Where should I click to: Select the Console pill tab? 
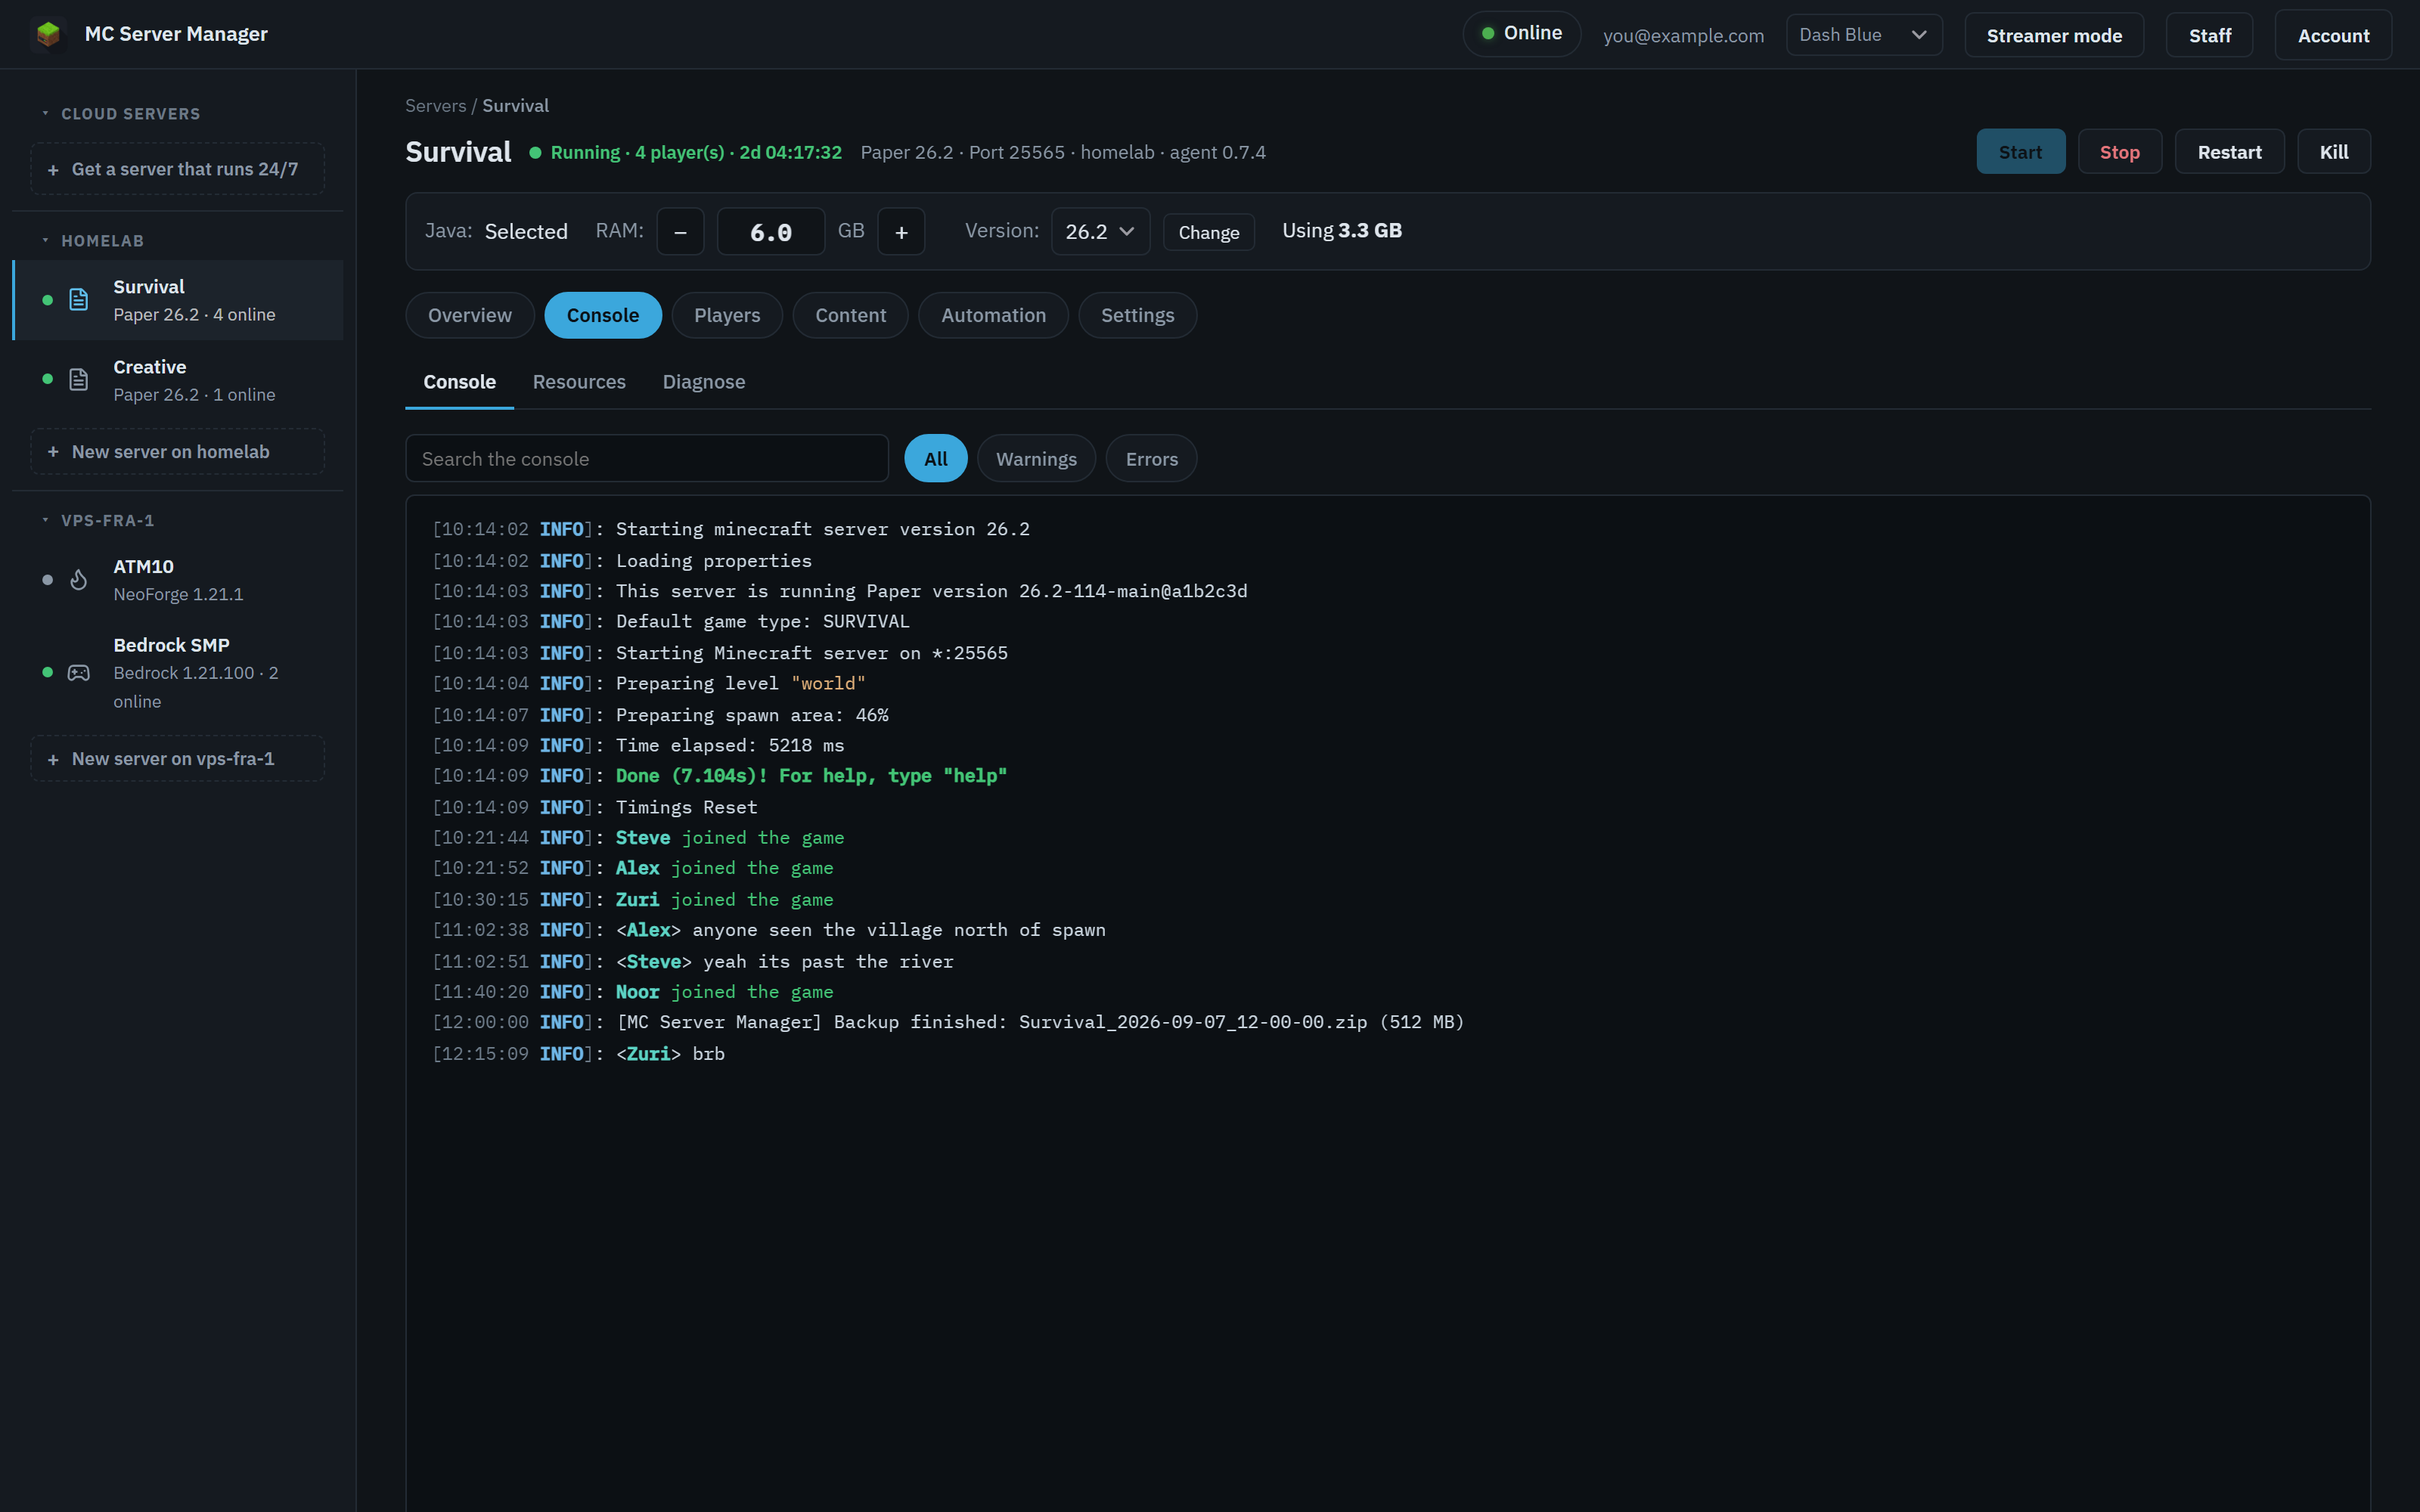coord(603,315)
